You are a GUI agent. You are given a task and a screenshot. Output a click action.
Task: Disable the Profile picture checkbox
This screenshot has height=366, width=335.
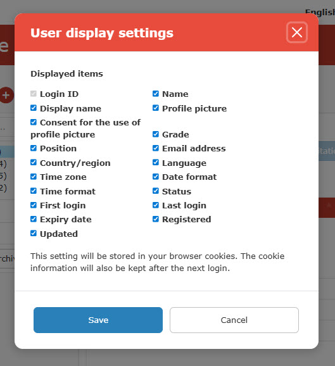[156, 108]
